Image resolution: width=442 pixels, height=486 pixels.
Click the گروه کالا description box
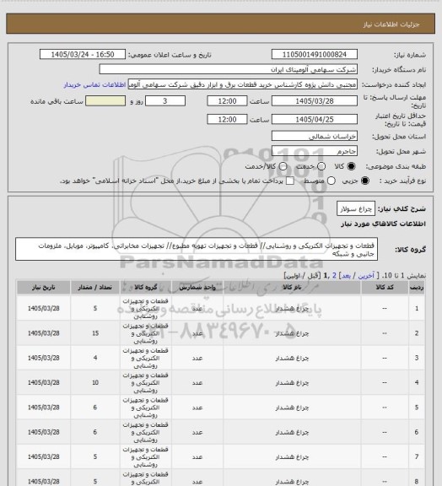pyautogui.click(x=197, y=250)
